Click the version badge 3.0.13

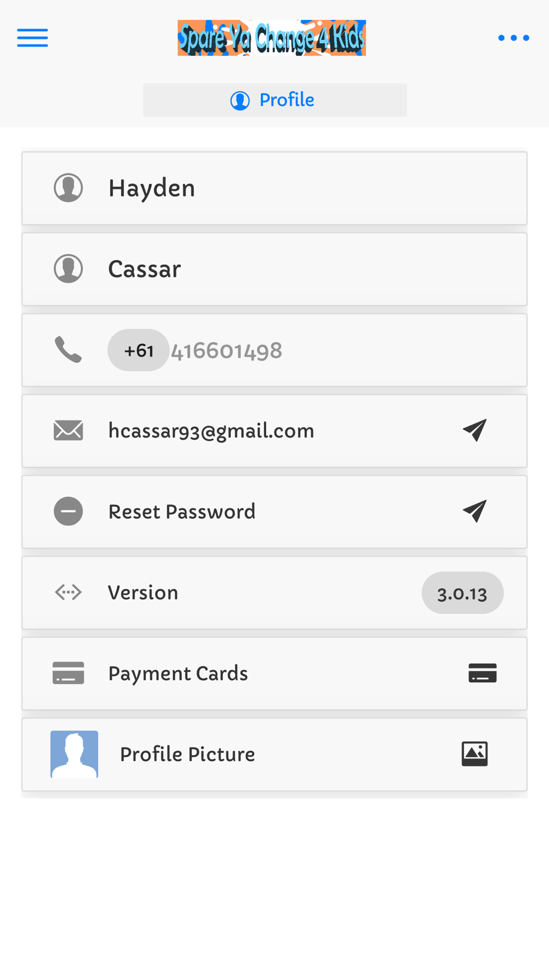pyautogui.click(x=462, y=593)
